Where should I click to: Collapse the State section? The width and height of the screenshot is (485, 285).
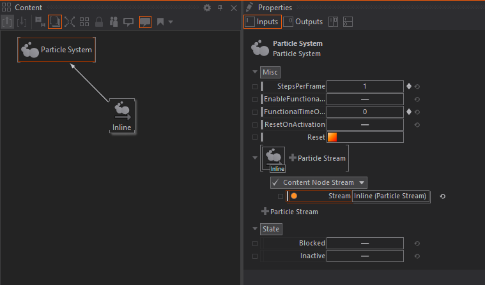click(x=256, y=229)
